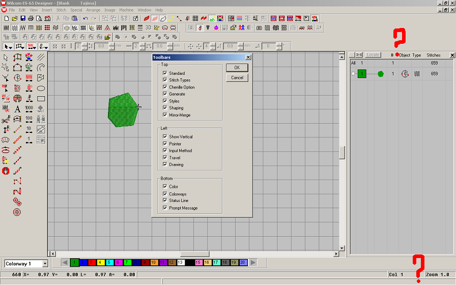This screenshot has width=456, height=285.
Task: Toggle the Status Line checkbox
Action: [165, 201]
